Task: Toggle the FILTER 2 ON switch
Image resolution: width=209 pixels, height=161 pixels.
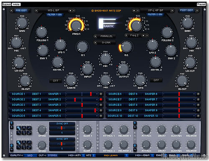Action: 155,14
